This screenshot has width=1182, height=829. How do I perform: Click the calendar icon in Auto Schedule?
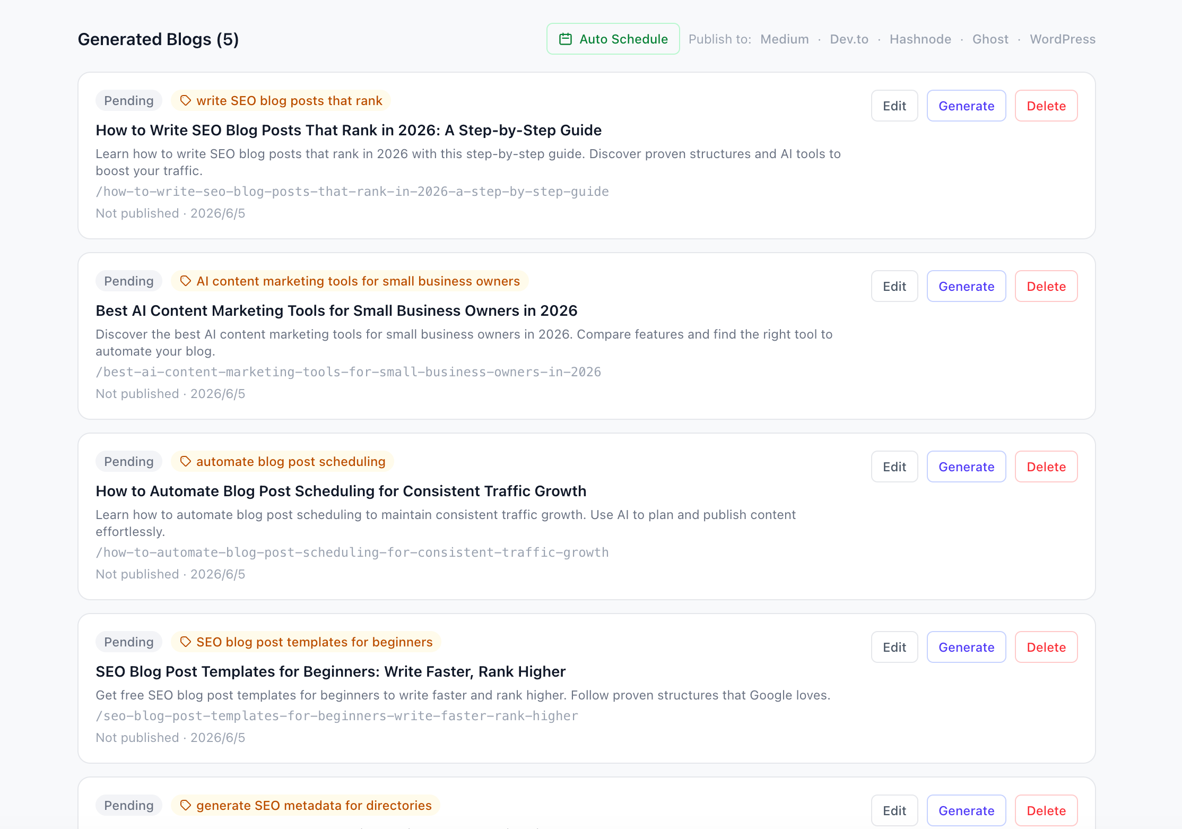click(x=566, y=39)
